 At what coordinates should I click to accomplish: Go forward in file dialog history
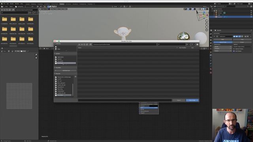tap(82, 45)
